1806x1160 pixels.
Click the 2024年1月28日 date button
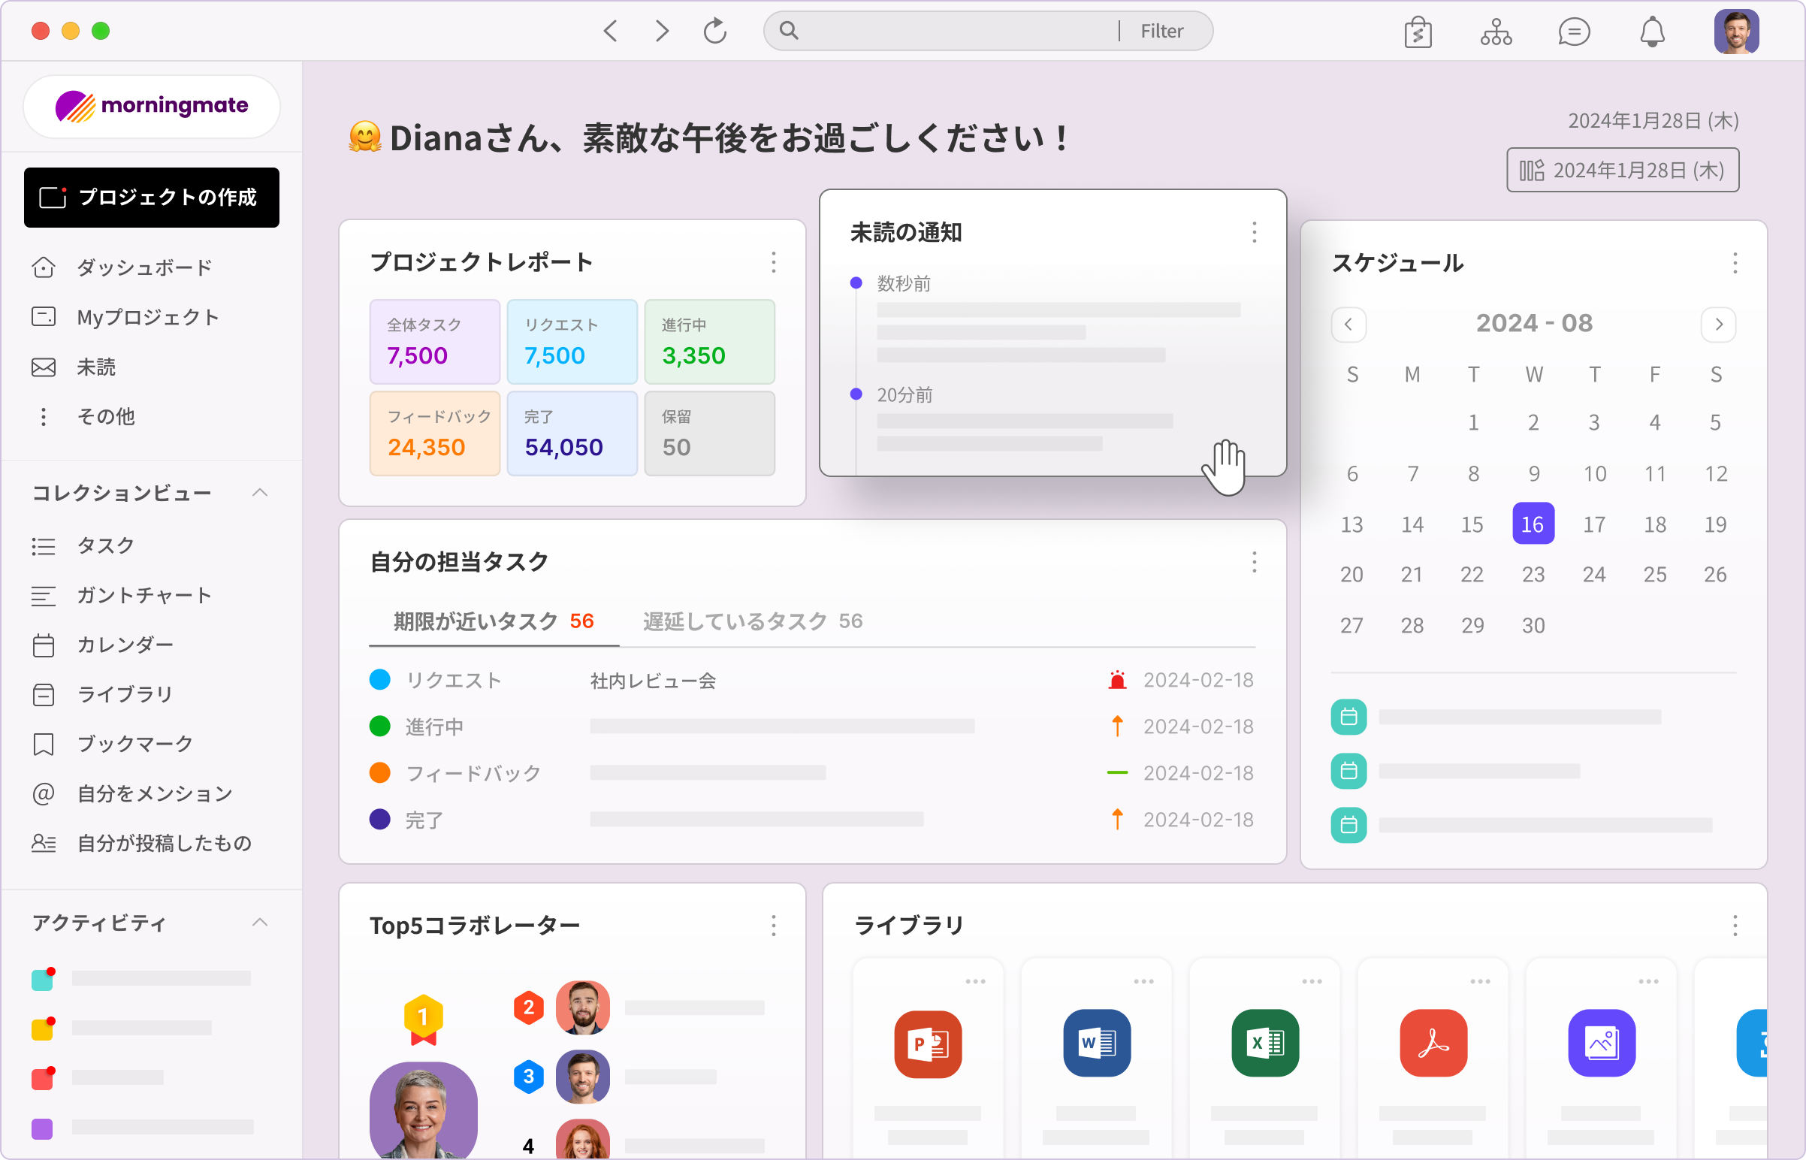(x=1622, y=171)
